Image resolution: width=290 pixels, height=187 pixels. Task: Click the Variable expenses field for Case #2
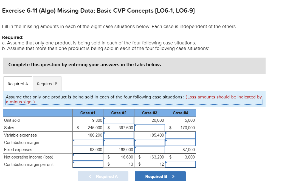tap(119, 135)
